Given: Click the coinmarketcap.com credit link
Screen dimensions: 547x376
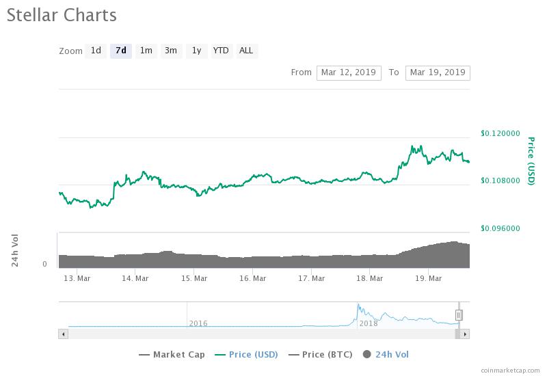Looking at the screenshot, I should point(510,370).
